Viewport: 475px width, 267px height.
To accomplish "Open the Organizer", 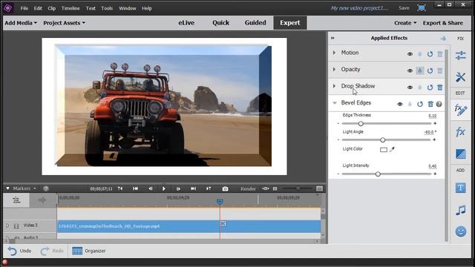I will (89, 251).
